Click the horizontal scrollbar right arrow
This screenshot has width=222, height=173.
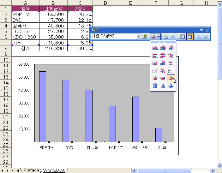[x=213, y=170]
